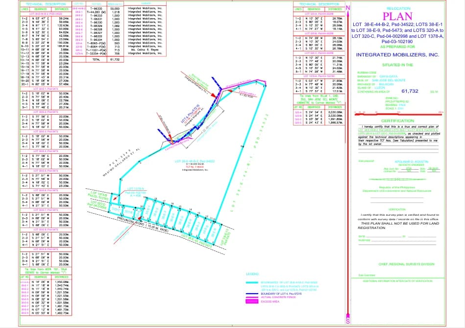This screenshot has height=328, width=465.
Task: Select owner "Ma. Celina R. Reyes"
Action: point(145,50)
